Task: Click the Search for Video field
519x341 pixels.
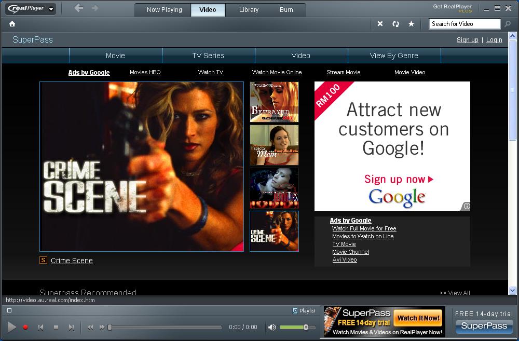Action: 465,24
